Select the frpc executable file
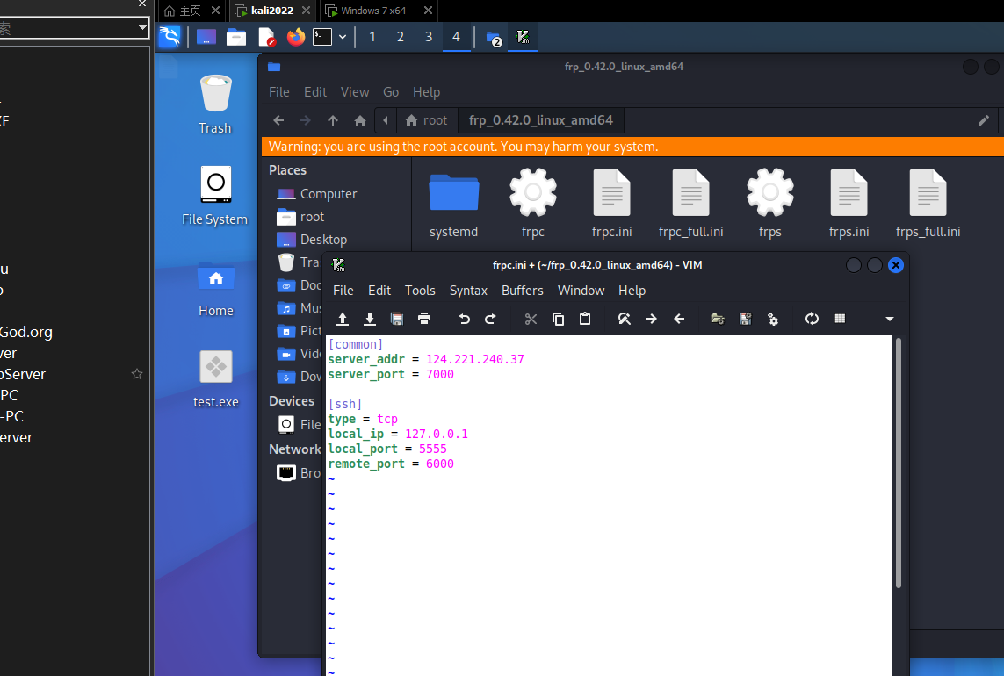 [532, 204]
